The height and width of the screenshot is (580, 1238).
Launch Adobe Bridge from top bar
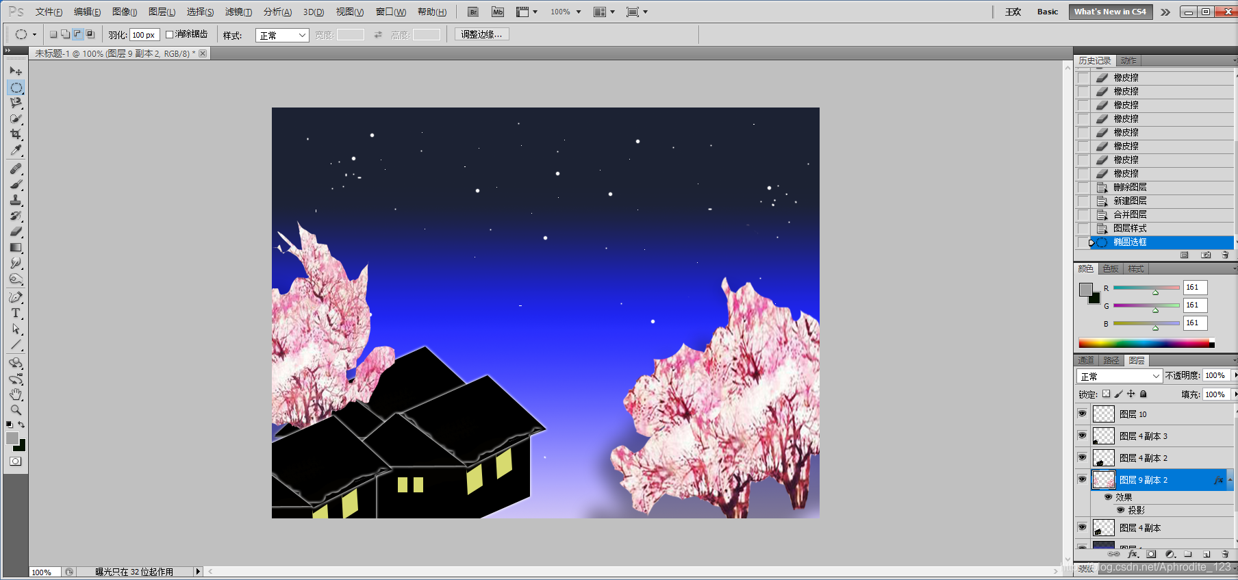click(473, 12)
